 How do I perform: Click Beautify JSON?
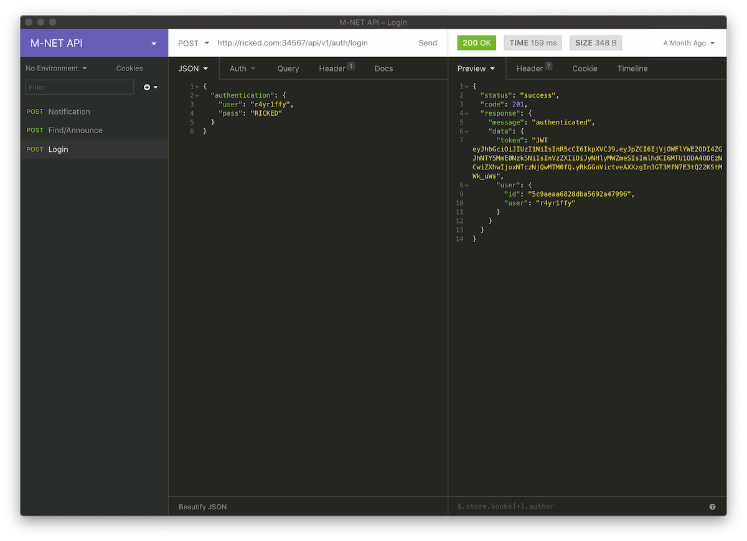coord(203,507)
